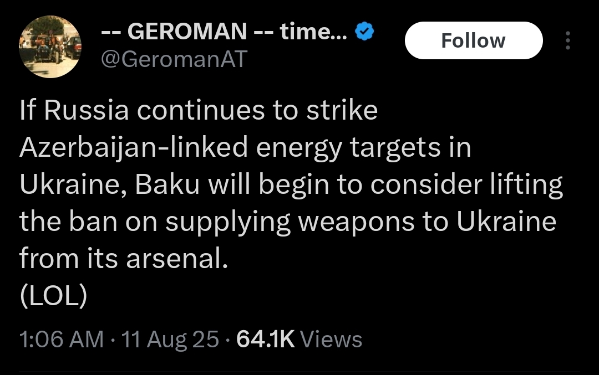Open the three-dot more options menu
Viewport: 599px width, 375px height.
click(x=568, y=40)
